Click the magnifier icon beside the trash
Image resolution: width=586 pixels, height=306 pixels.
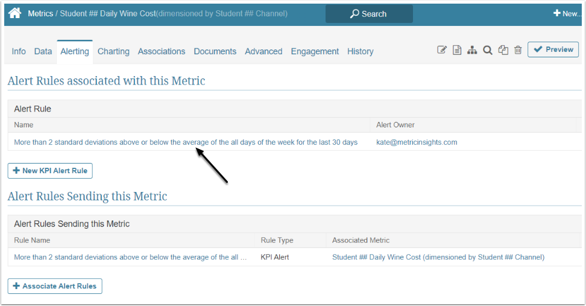click(x=488, y=50)
